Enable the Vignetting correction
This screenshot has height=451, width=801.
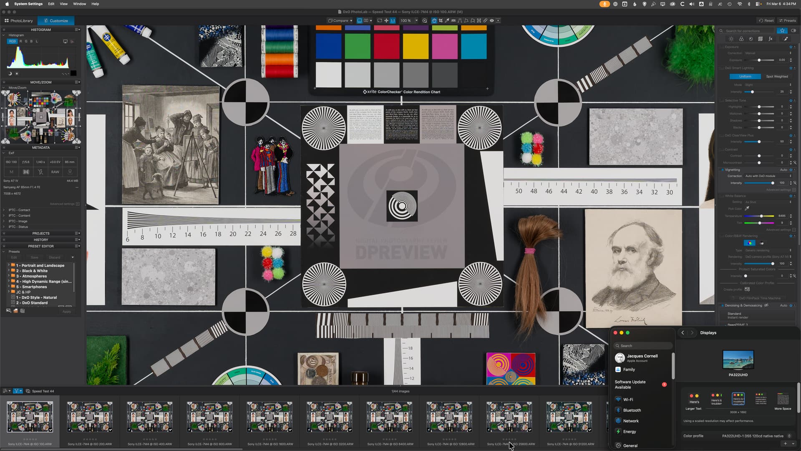723,170
